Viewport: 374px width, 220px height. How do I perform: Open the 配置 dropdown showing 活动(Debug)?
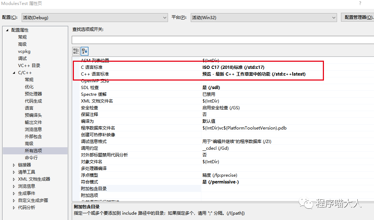pyautogui.click(x=164, y=17)
